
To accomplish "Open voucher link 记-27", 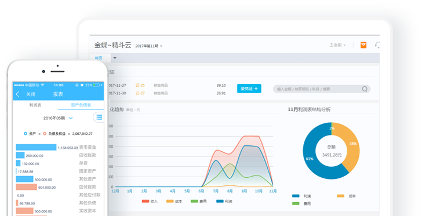I will [140, 93].
